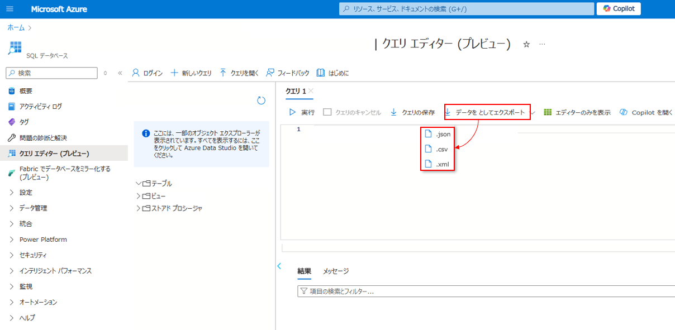
Task: Tick the クエリのキャンセル checkbox
Action: tap(327, 112)
